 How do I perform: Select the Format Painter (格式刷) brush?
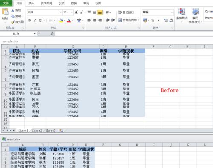pyautogui.click(x=17, y=22)
